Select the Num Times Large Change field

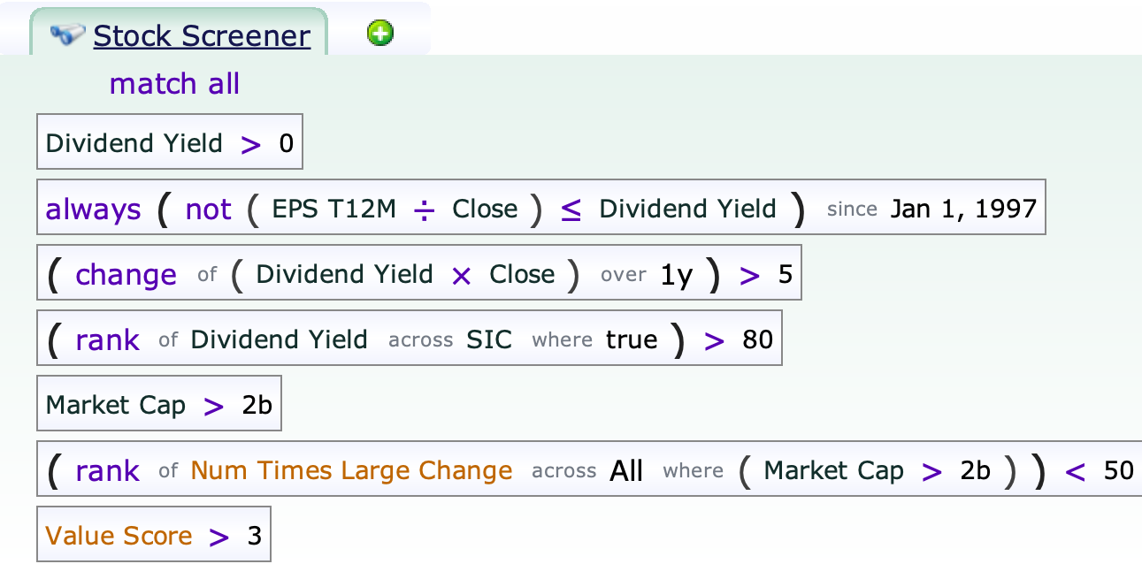(351, 470)
